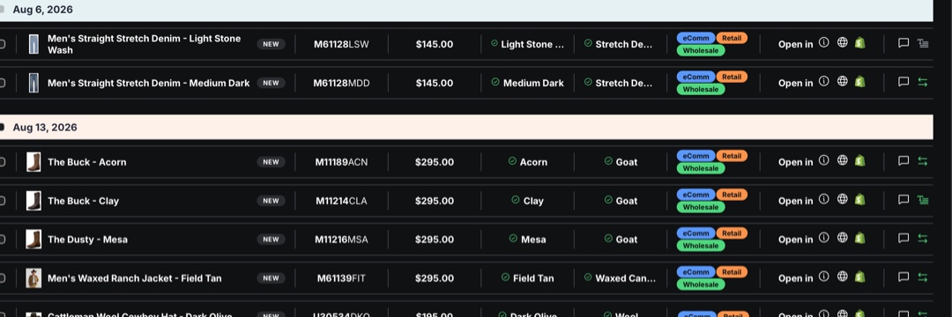The height and width of the screenshot is (317, 952).
Task: Click eComm tag on Waxed Ranch Jacket row
Action: (x=695, y=272)
